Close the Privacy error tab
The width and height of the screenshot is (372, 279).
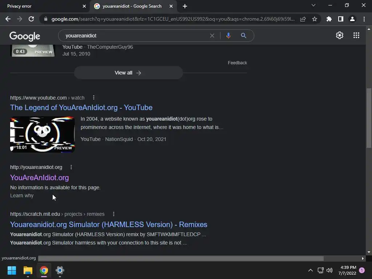pos(84,7)
